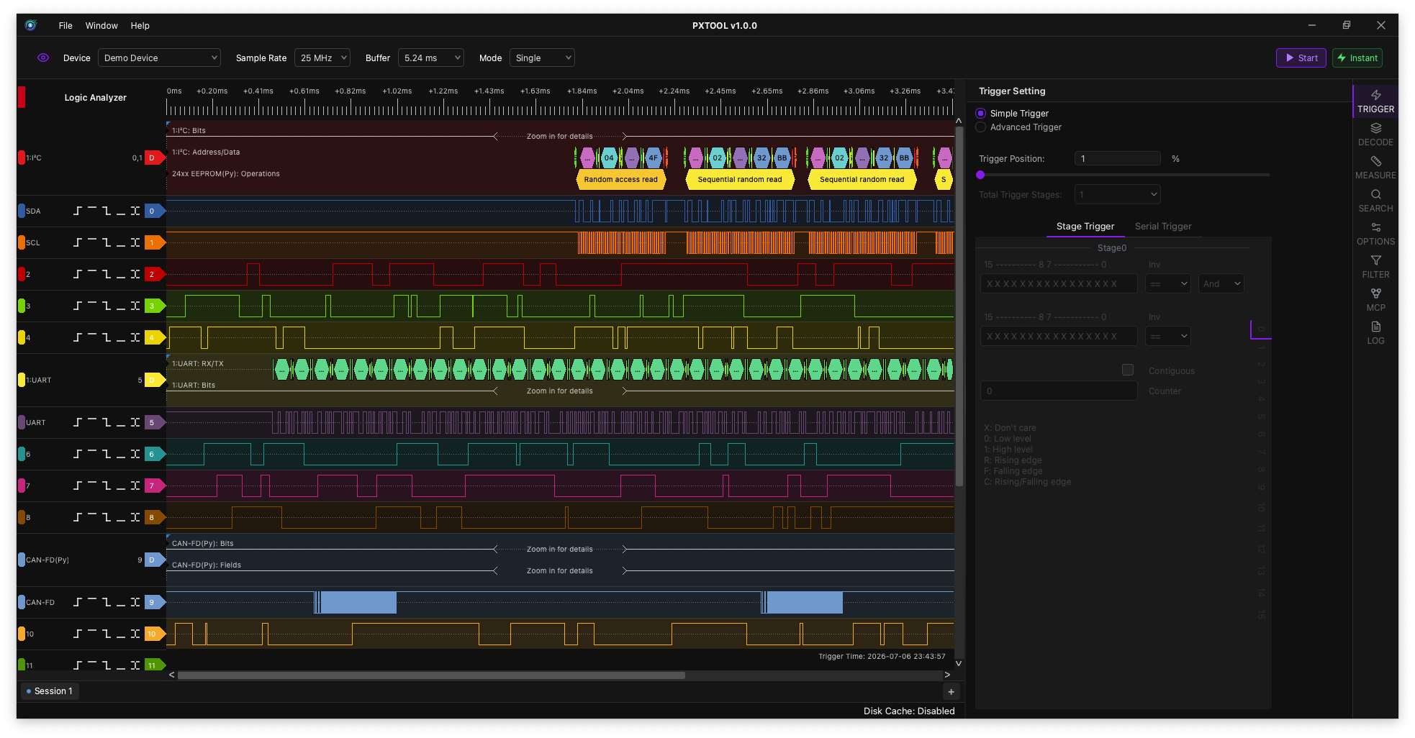Click the vertical channel list scrollbar
The width and height of the screenshot is (1415, 738).
click(x=959, y=306)
